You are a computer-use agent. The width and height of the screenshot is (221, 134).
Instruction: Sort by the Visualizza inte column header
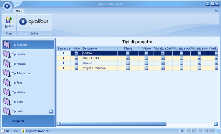(199, 48)
